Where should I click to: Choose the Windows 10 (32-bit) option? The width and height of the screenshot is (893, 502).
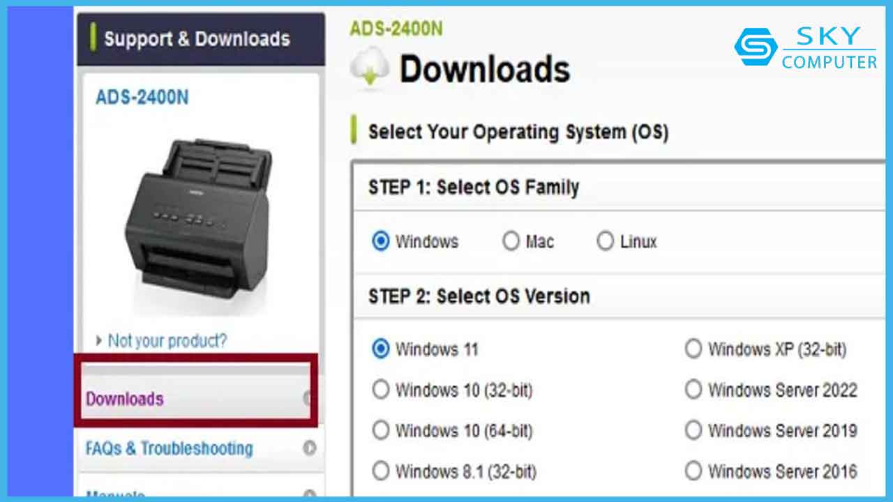(380, 390)
